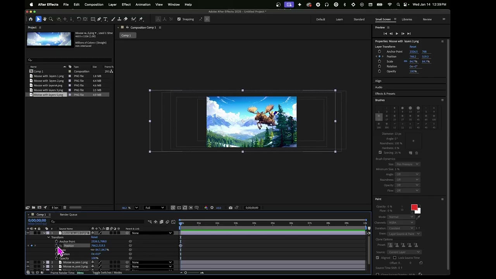Select the Rotation tool
This screenshot has width=496, height=279.
[x=79, y=19]
